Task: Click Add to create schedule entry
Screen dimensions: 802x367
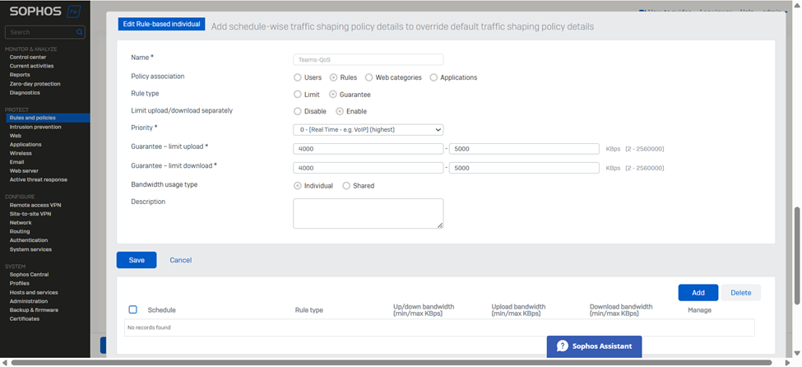Action: pyautogui.click(x=698, y=292)
